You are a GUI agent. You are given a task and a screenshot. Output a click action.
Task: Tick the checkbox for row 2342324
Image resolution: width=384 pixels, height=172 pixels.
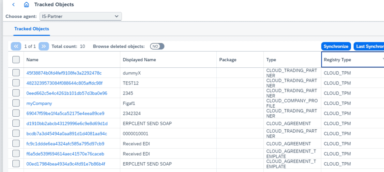click(16, 113)
